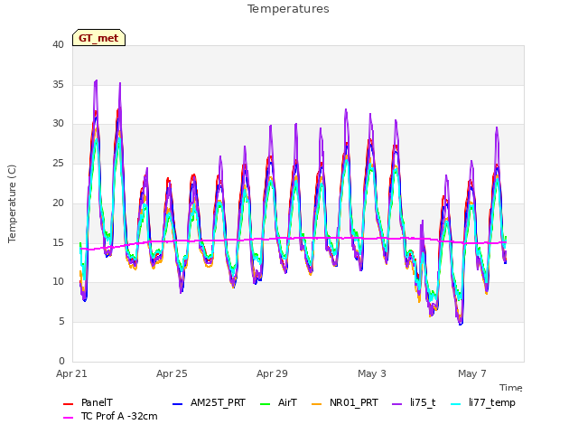Image resolution: width=578 pixels, height=434 pixels.
Task: Click the Temperature (C) axis label
Action: point(12,203)
